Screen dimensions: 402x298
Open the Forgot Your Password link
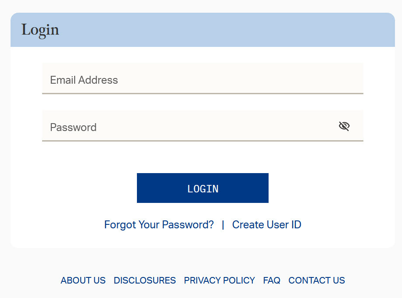[x=159, y=225]
